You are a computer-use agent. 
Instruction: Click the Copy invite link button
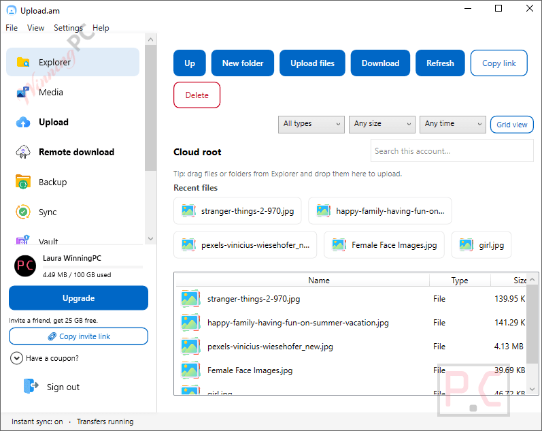click(78, 336)
